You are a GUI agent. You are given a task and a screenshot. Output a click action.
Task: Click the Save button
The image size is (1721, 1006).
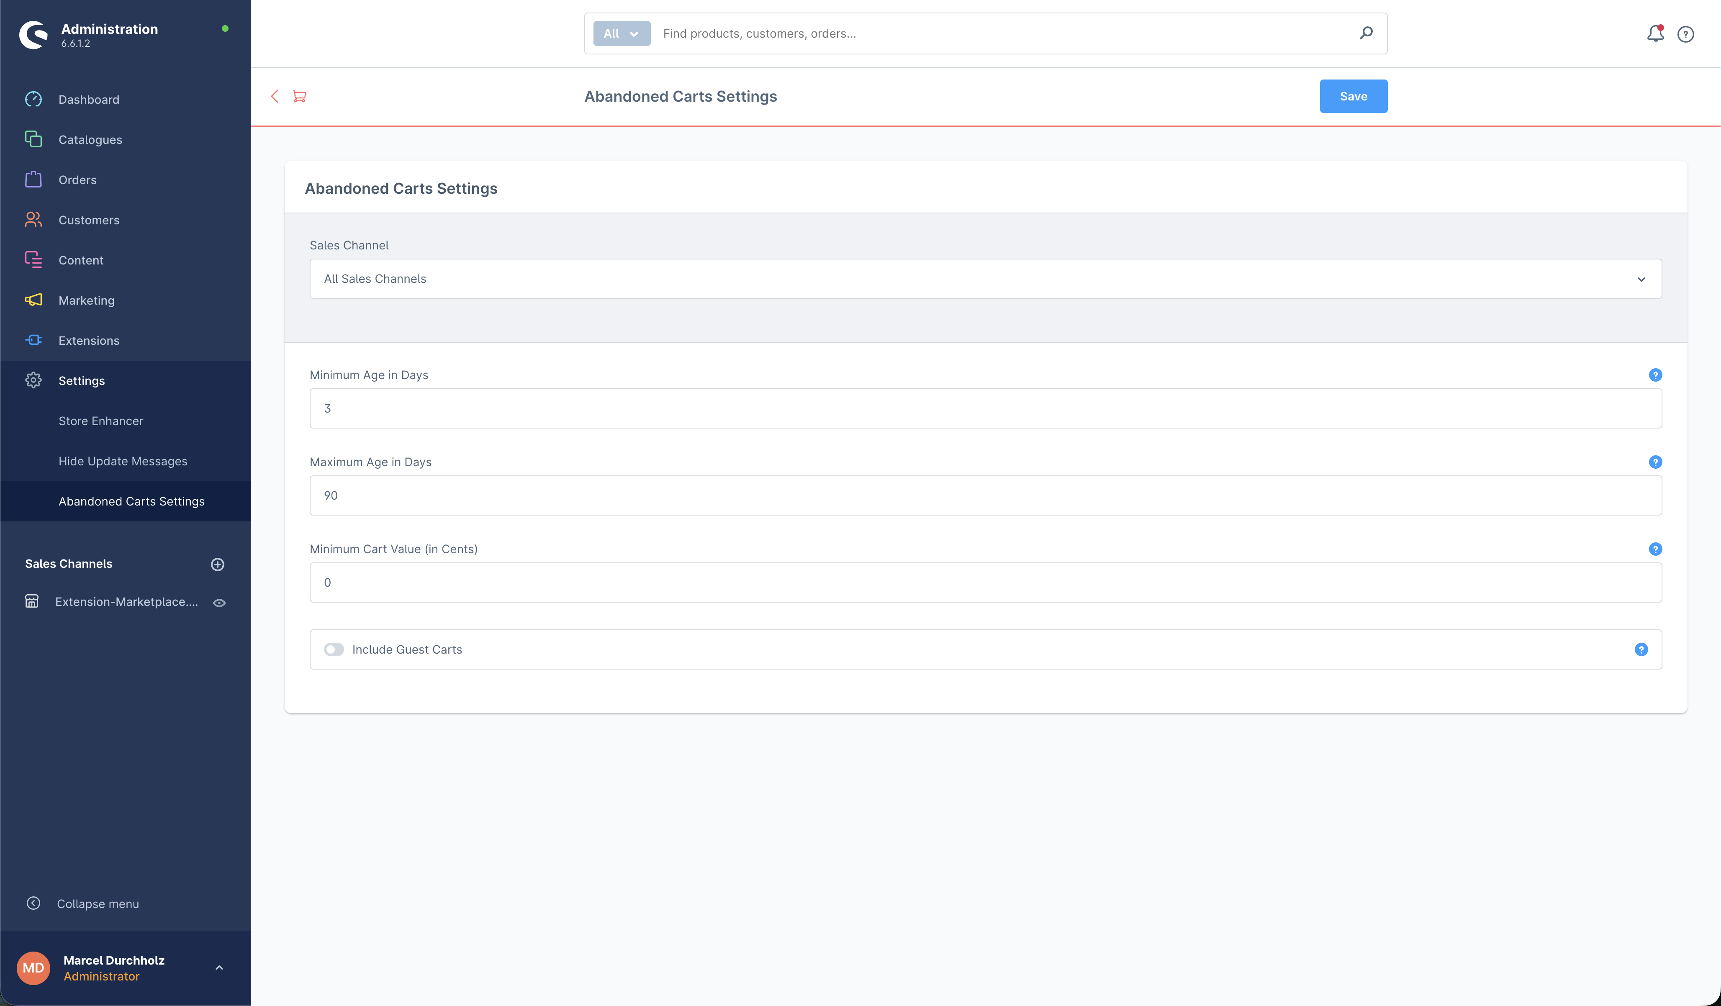[1353, 96]
